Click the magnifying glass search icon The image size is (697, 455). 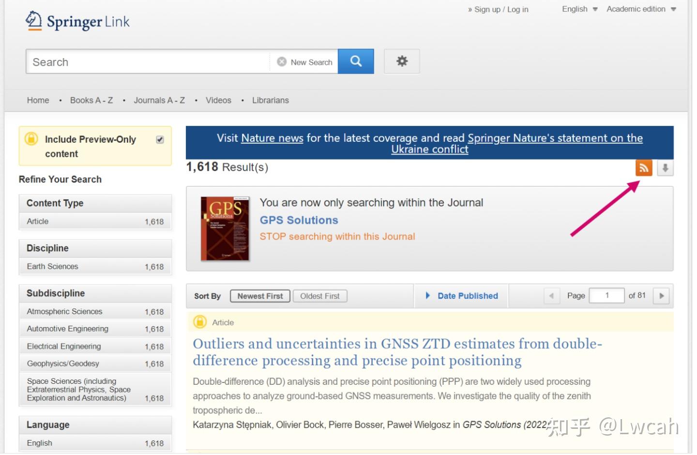pyautogui.click(x=356, y=61)
